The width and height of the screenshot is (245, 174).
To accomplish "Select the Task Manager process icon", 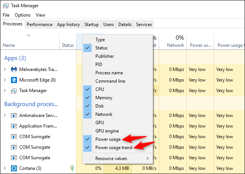I will point(14,91).
